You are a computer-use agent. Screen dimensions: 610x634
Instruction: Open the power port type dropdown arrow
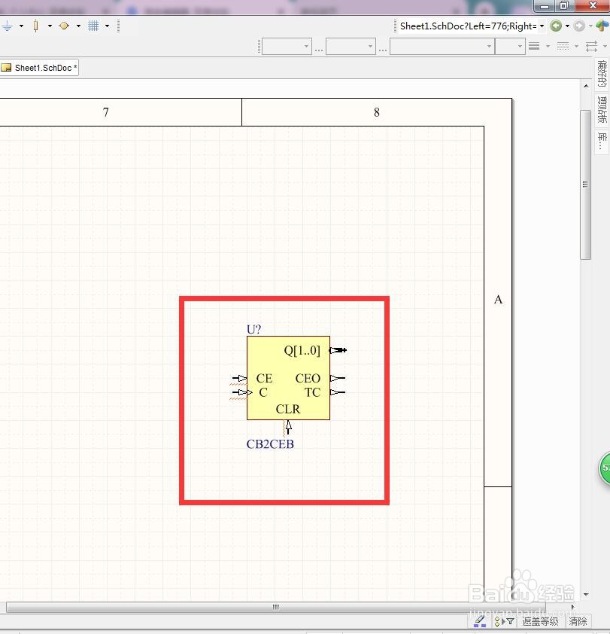tap(21, 26)
